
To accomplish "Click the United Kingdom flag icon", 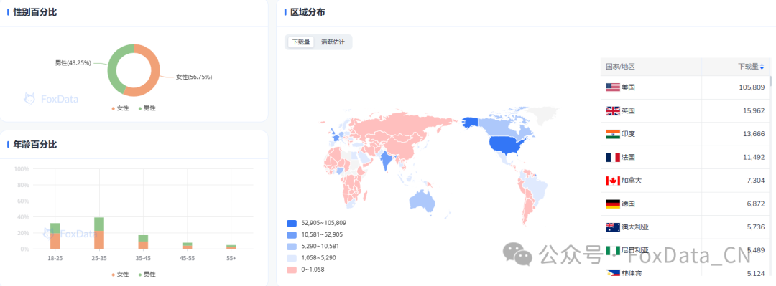I will (x=613, y=110).
